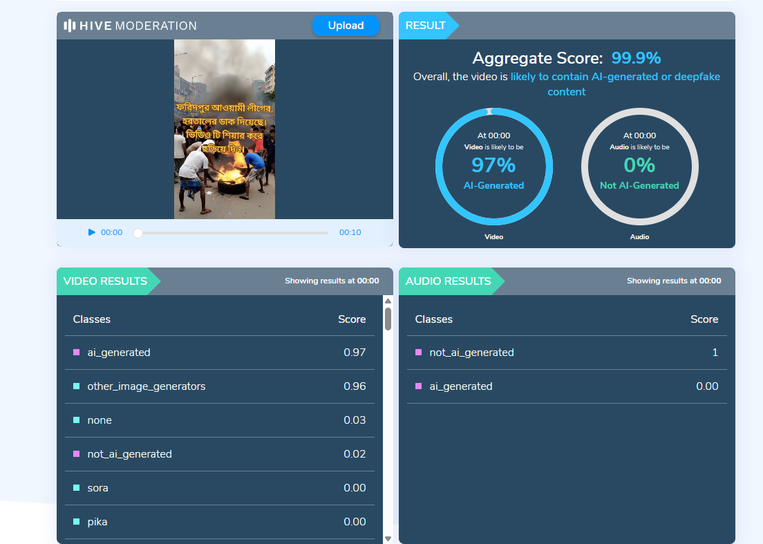Click the 0.03 score value
This screenshot has width=763, height=544.
(355, 420)
